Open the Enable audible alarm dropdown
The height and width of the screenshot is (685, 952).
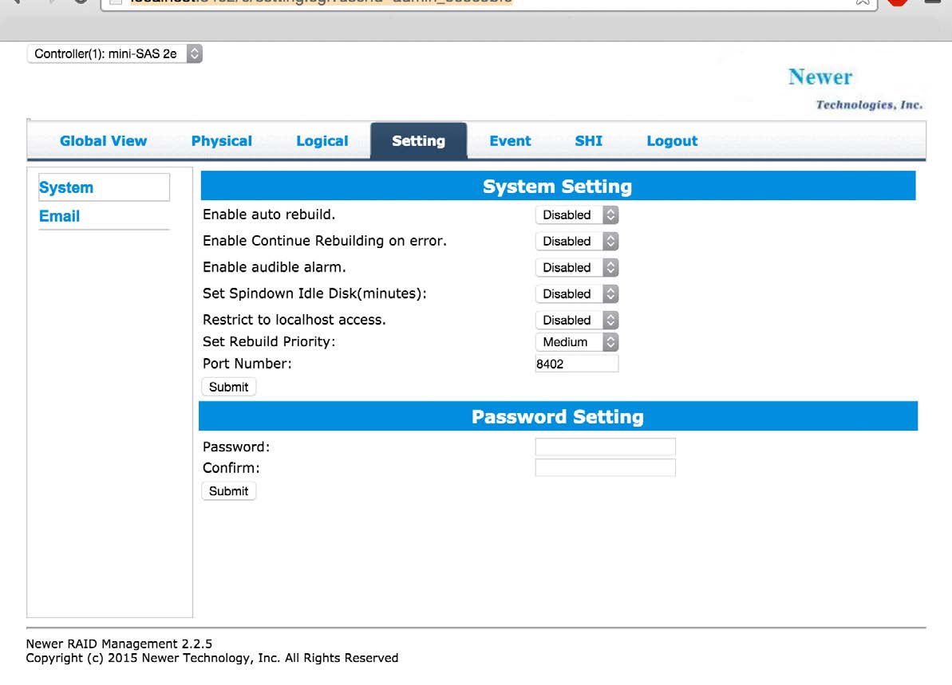pos(576,267)
